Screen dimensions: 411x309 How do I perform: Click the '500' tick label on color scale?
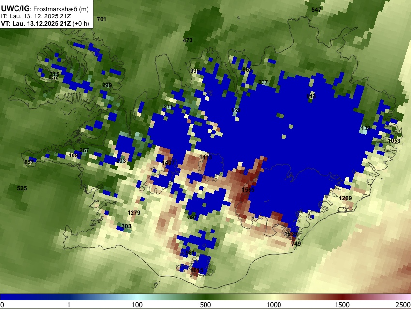(x=205, y=305)
